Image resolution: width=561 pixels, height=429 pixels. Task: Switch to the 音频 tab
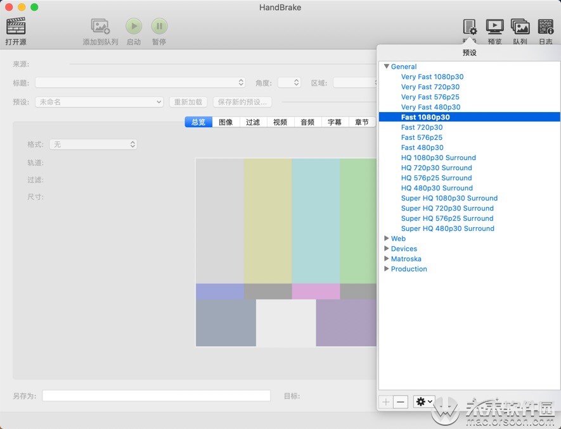[x=307, y=122]
